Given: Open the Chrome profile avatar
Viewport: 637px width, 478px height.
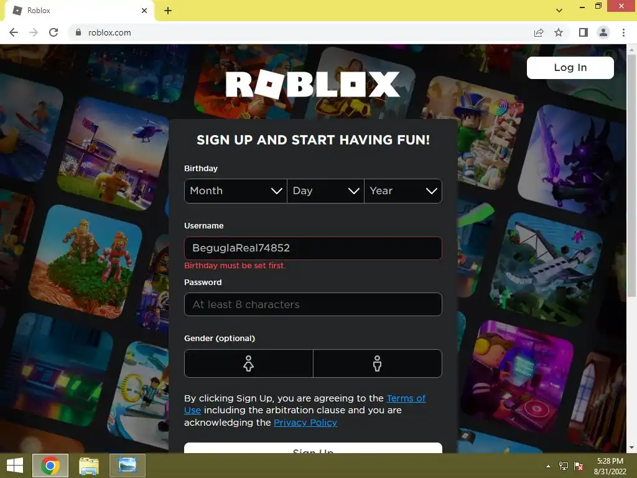Looking at the screenshot, I should pyautogui.click(x=603, y=32).
